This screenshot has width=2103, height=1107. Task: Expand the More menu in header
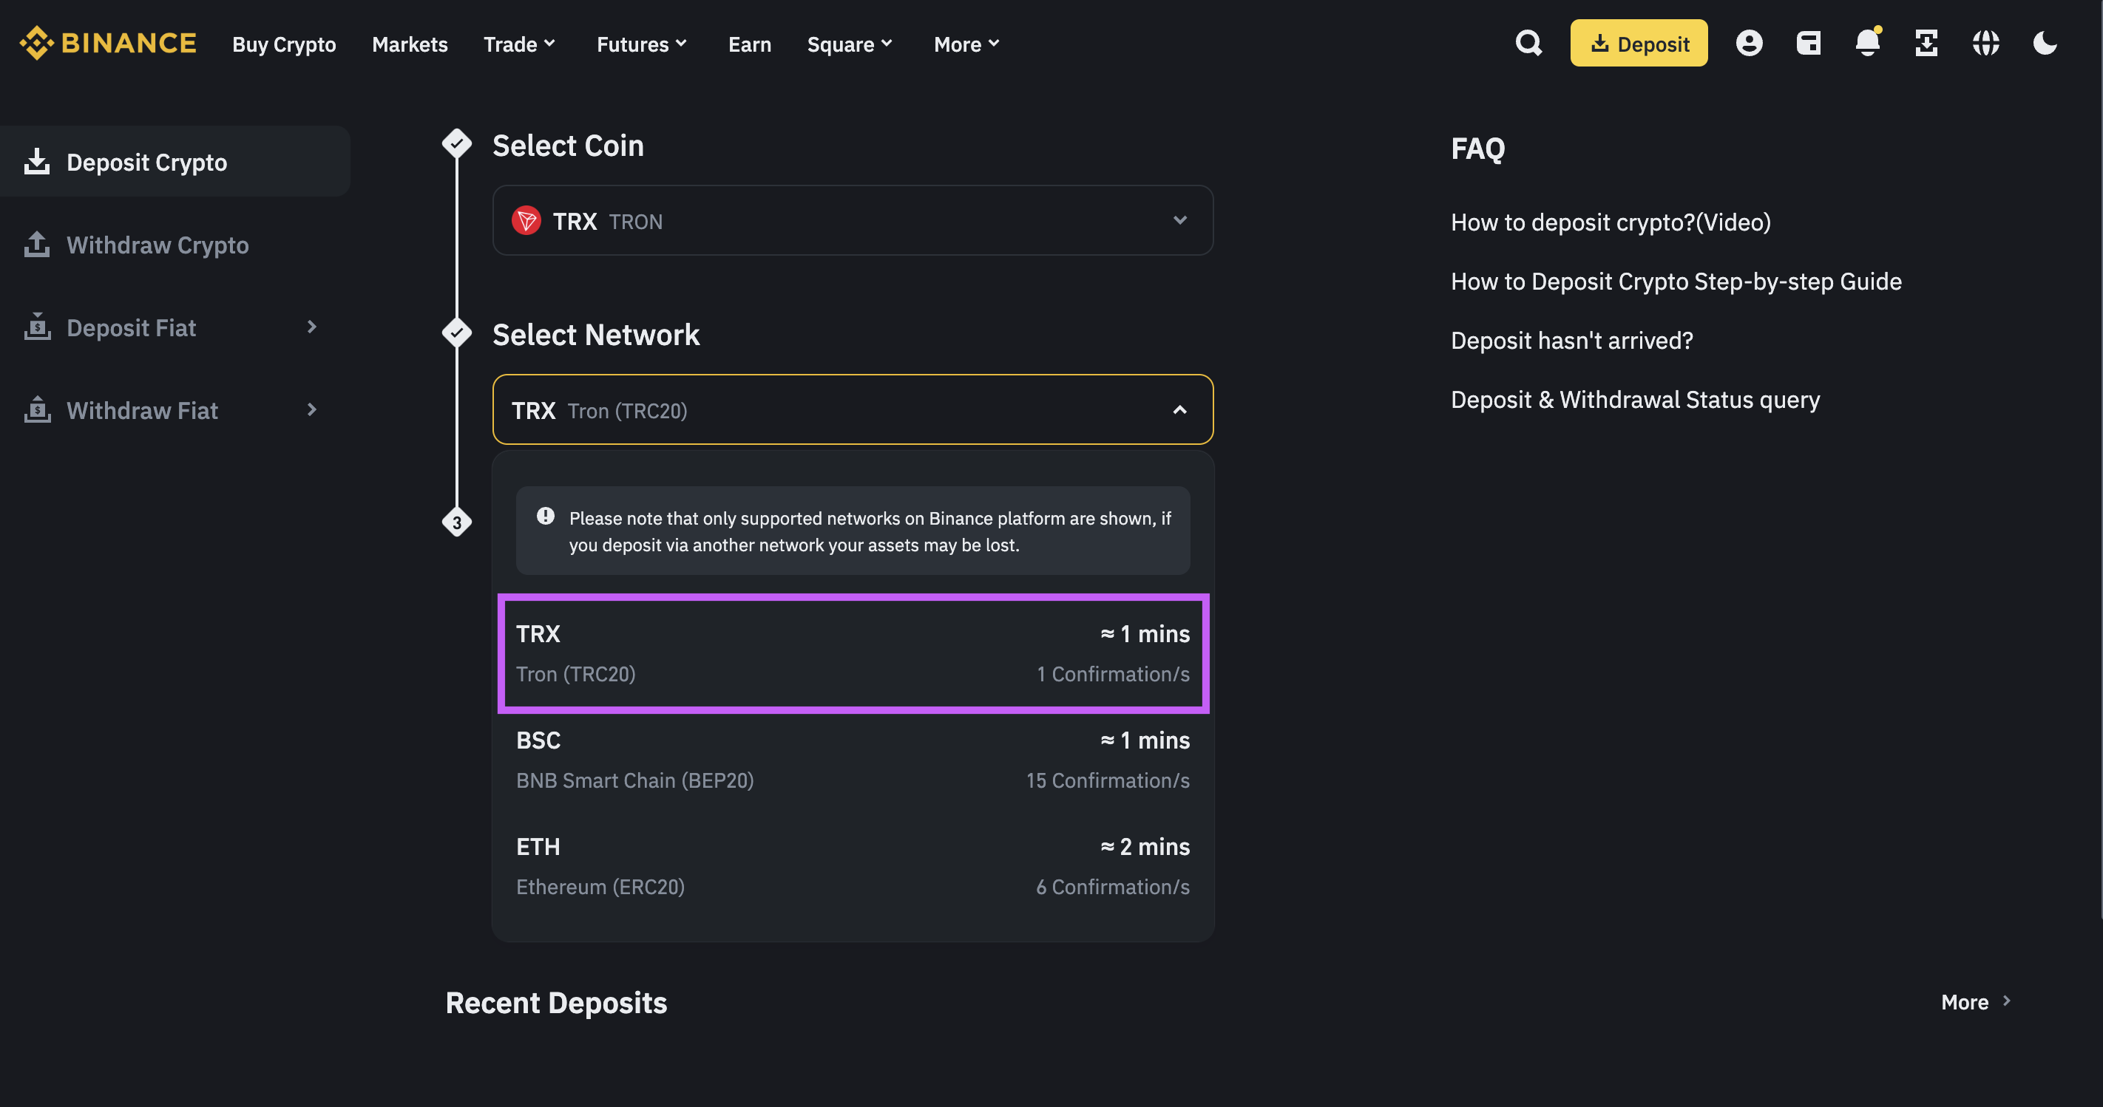pyautogui.click(x=966, y=44)
